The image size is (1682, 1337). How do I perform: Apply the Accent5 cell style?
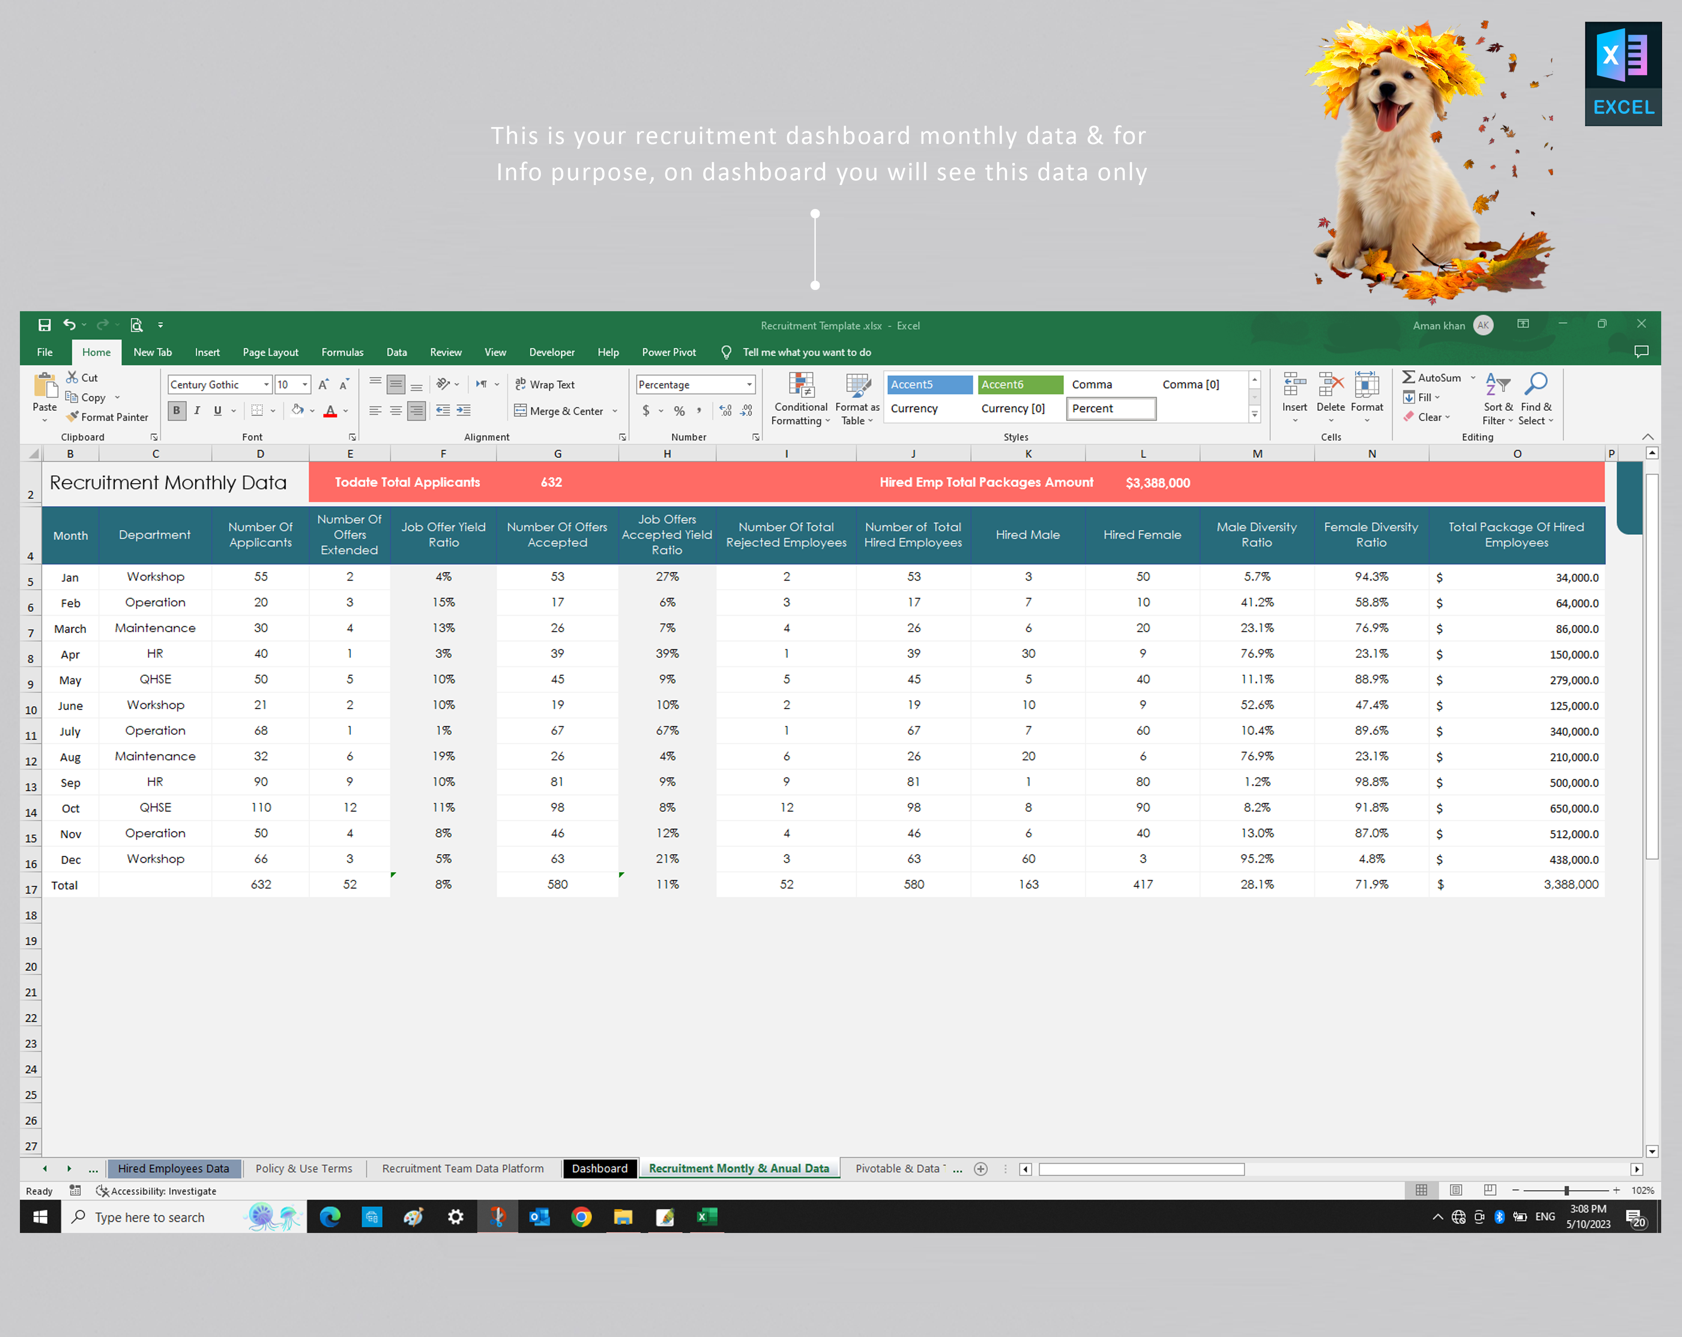(929, 384)
